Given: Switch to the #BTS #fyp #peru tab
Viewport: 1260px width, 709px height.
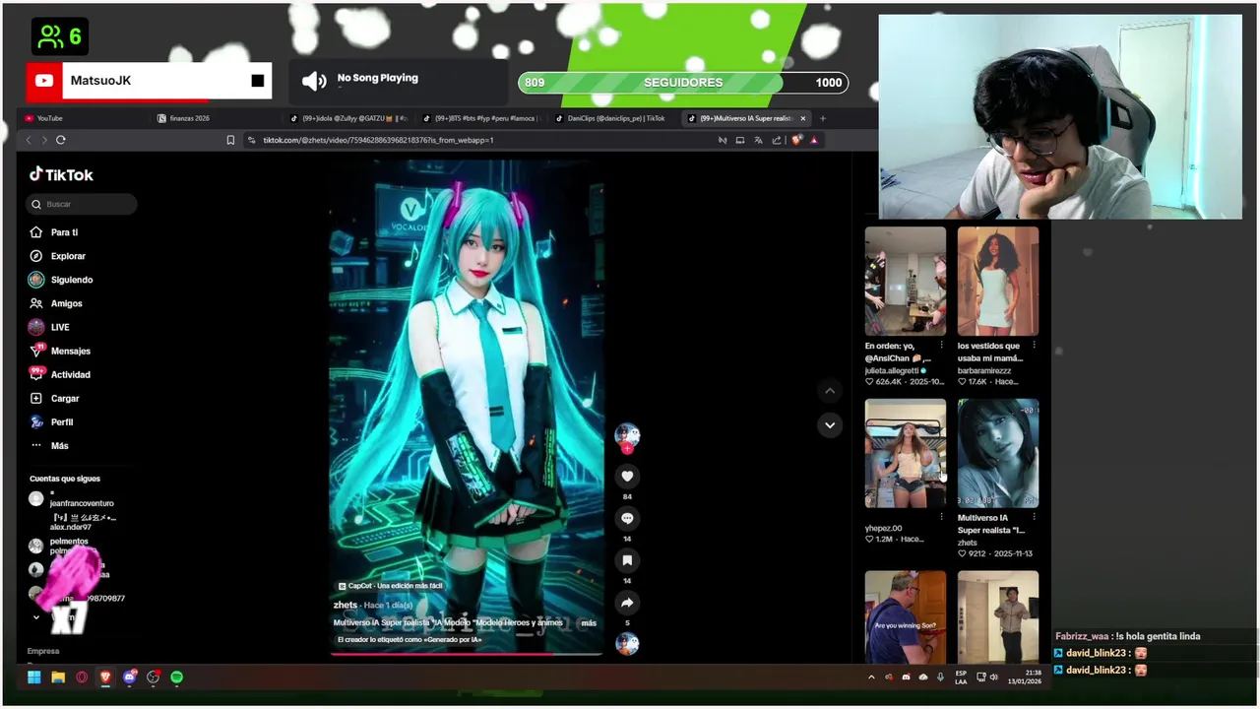Looking at the screenshot, I should click(x=483, y=118).
